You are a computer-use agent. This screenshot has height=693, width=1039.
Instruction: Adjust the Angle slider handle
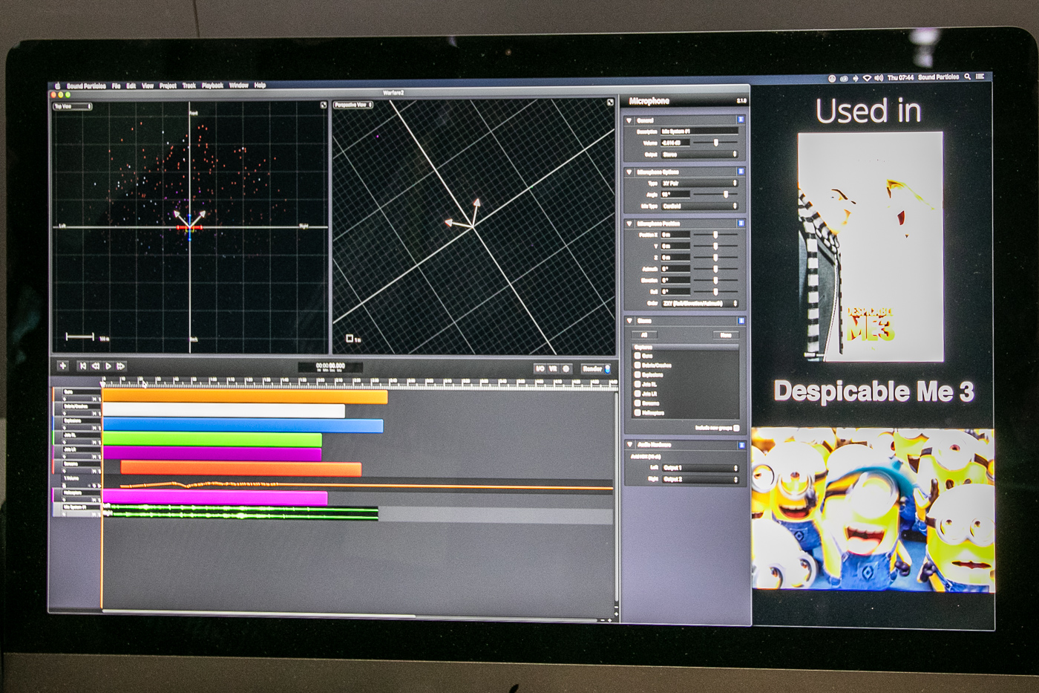(x=726, y=194)
